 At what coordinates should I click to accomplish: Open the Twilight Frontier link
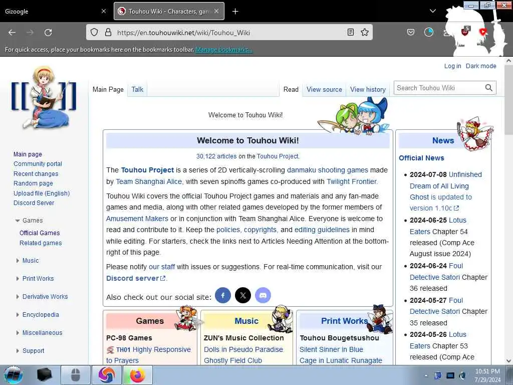point(352,181)
